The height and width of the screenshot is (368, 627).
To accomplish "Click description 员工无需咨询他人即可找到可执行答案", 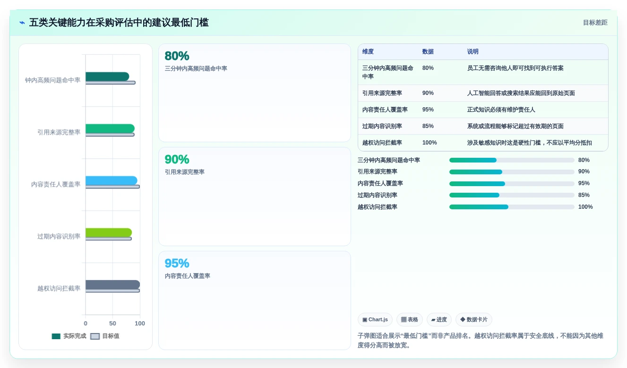I will 515,68.
